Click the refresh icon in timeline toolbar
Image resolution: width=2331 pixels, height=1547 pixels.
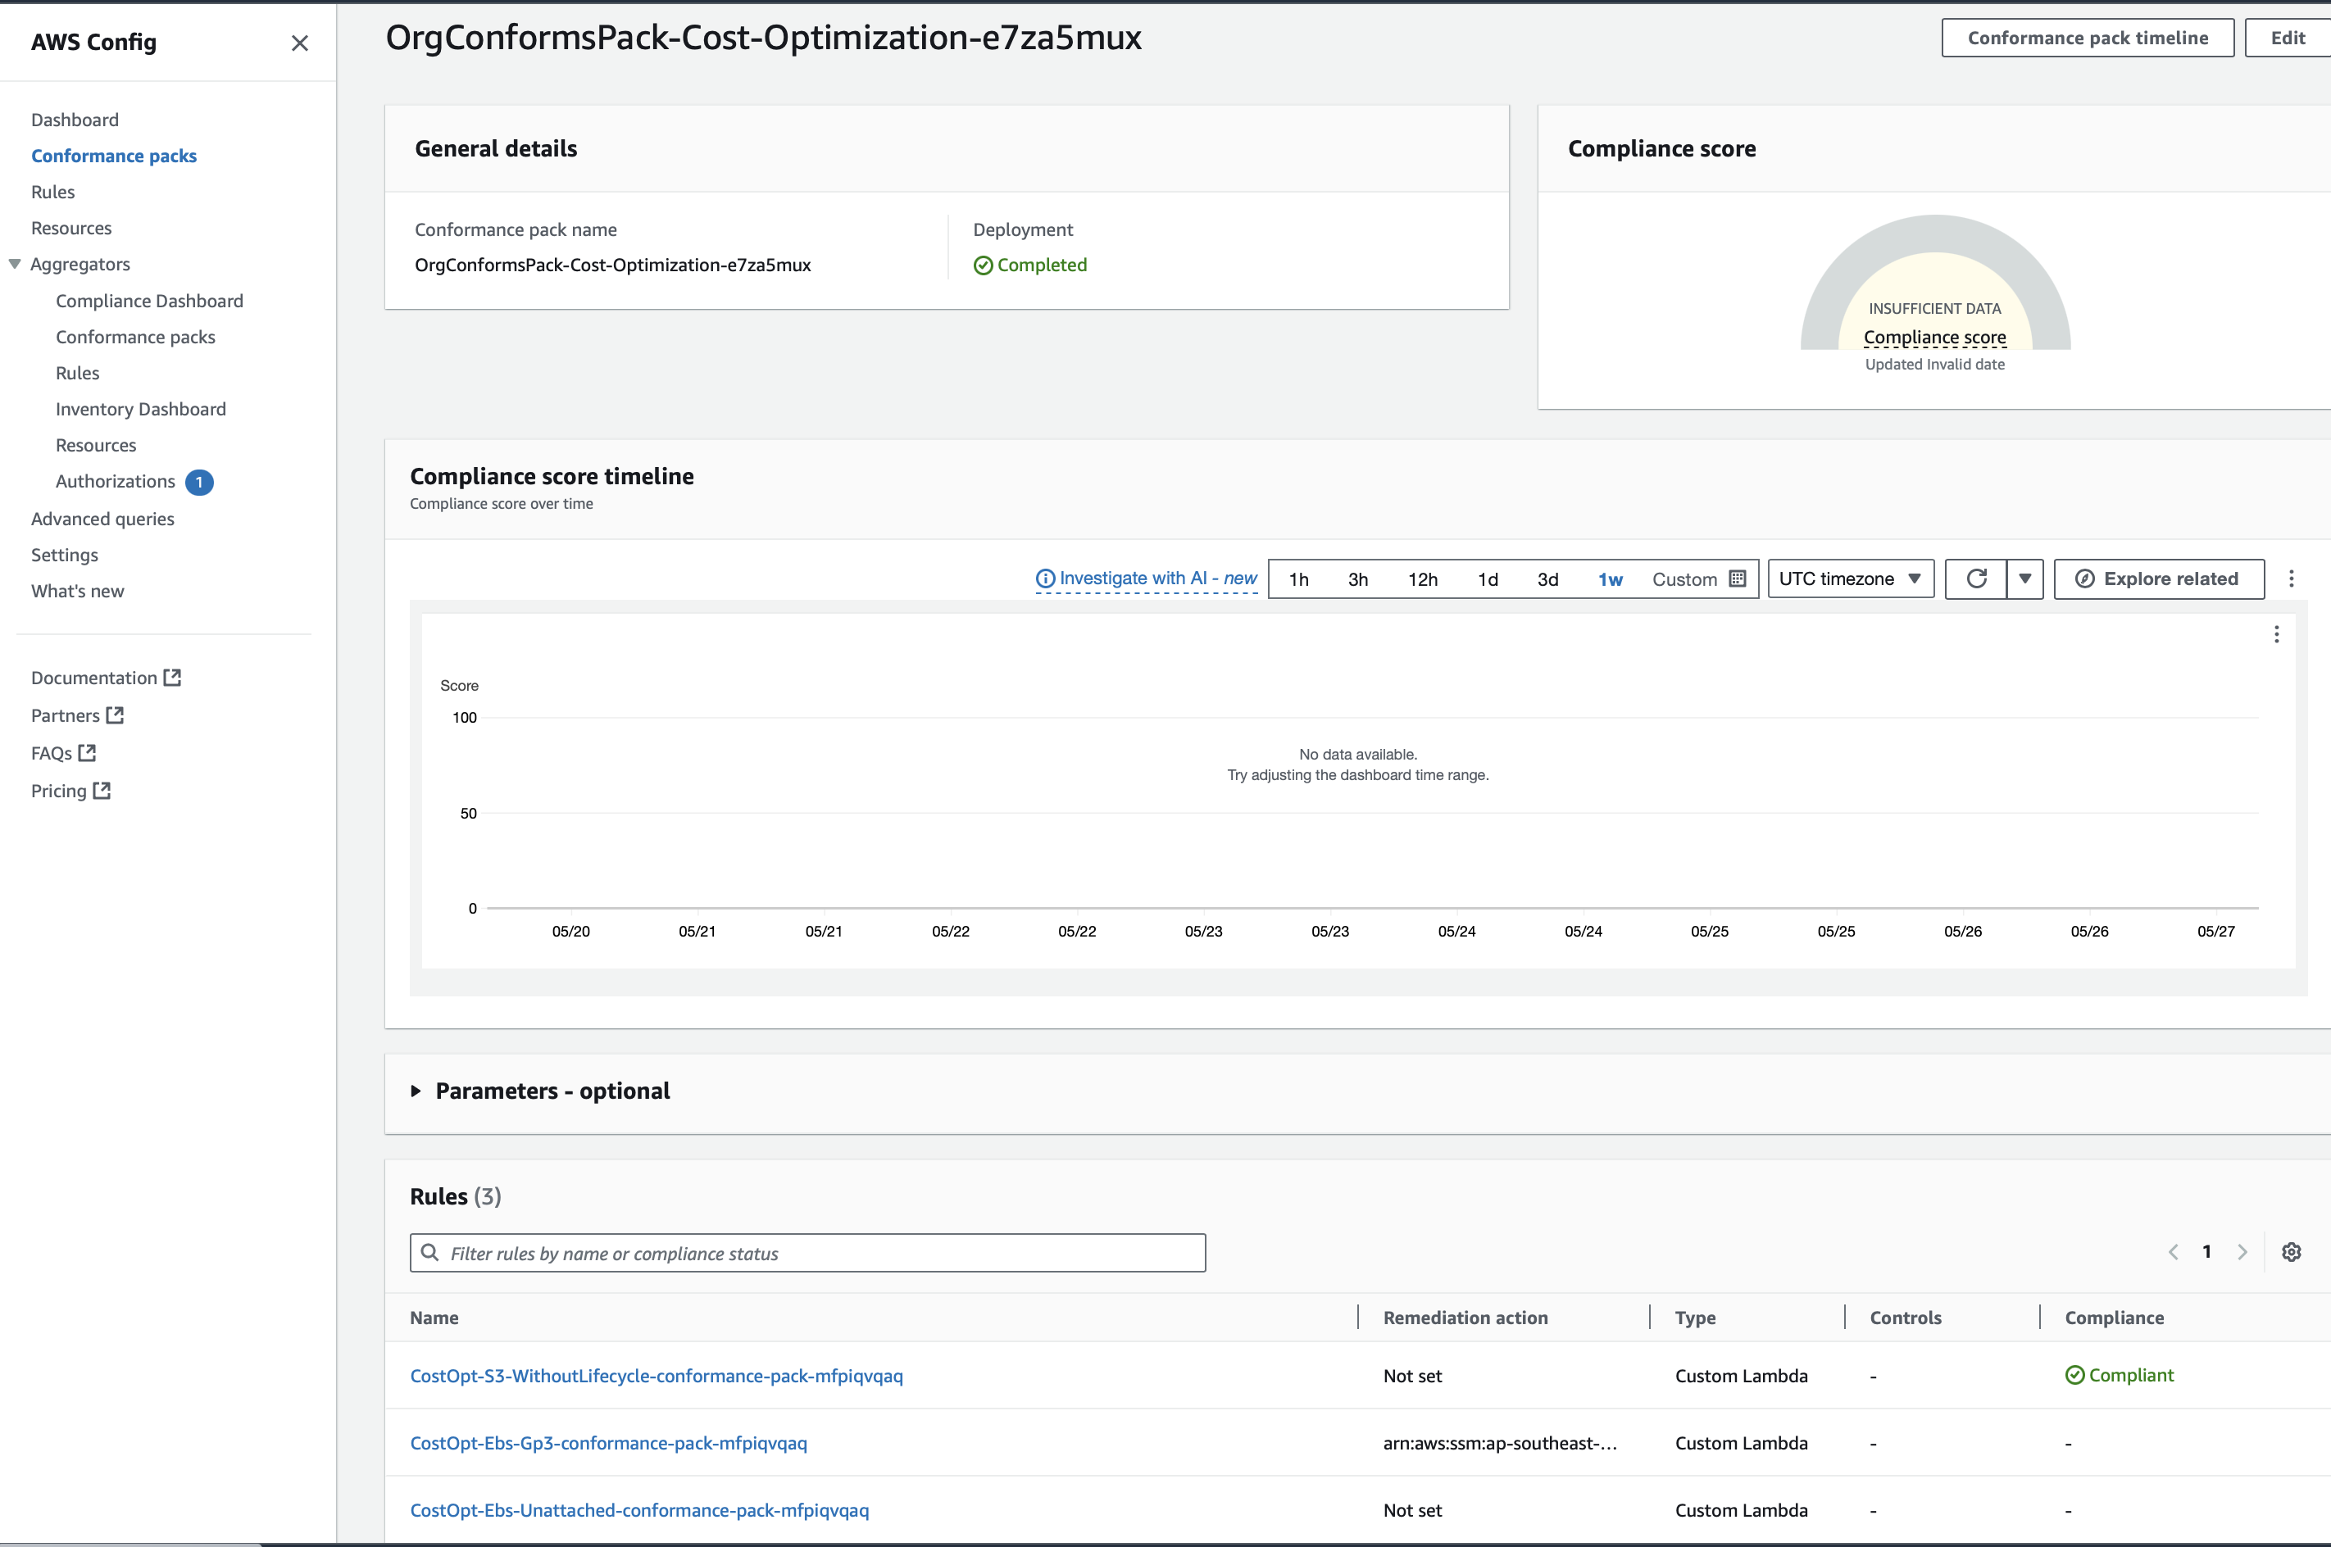[x=1976, y=579]
